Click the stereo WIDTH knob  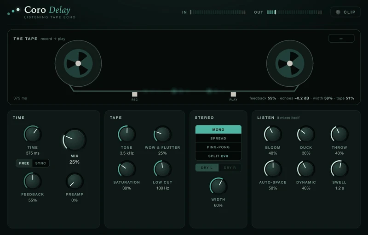(x=218, y=186)
